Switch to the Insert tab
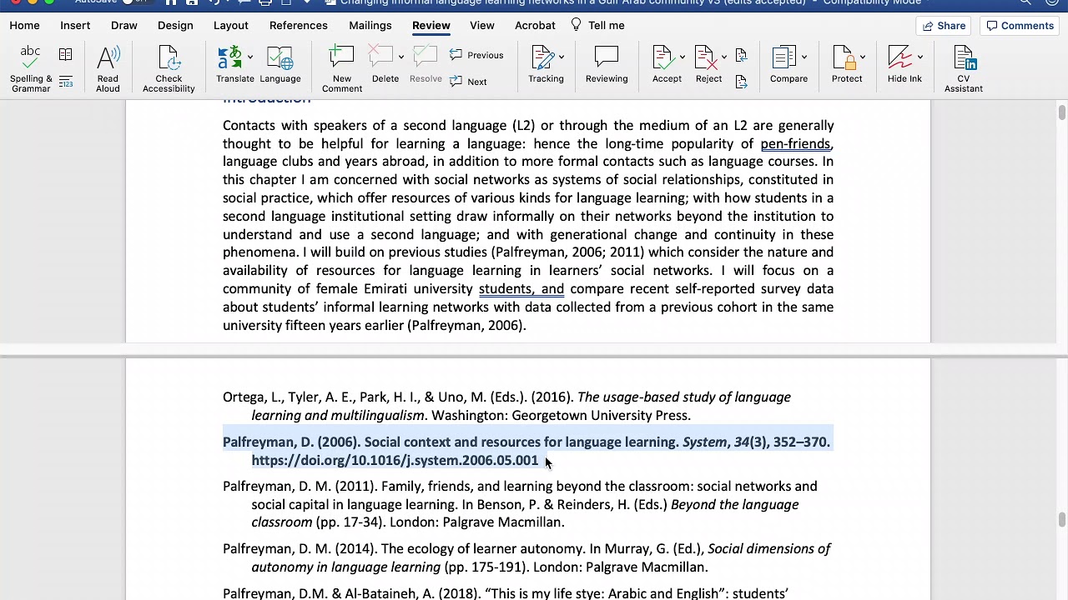Image resolution: width=1068 pixels, height=600 pixels. pyautogui.click(x=75, y=25)
